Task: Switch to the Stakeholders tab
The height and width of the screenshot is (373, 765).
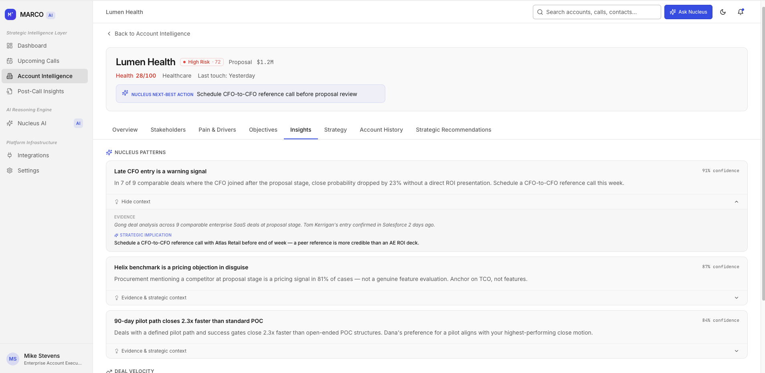Action: (x=168, y=130)
